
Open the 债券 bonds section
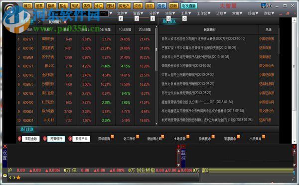87,6
